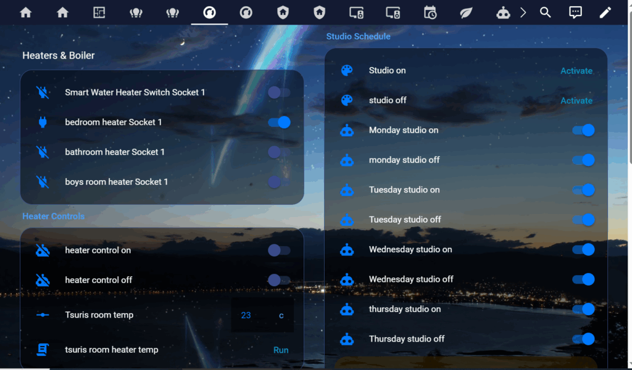The width and height of the screenshot is (632, 370).
Task: Click the Thursday studio off robot icon
Action: point(347,339)
